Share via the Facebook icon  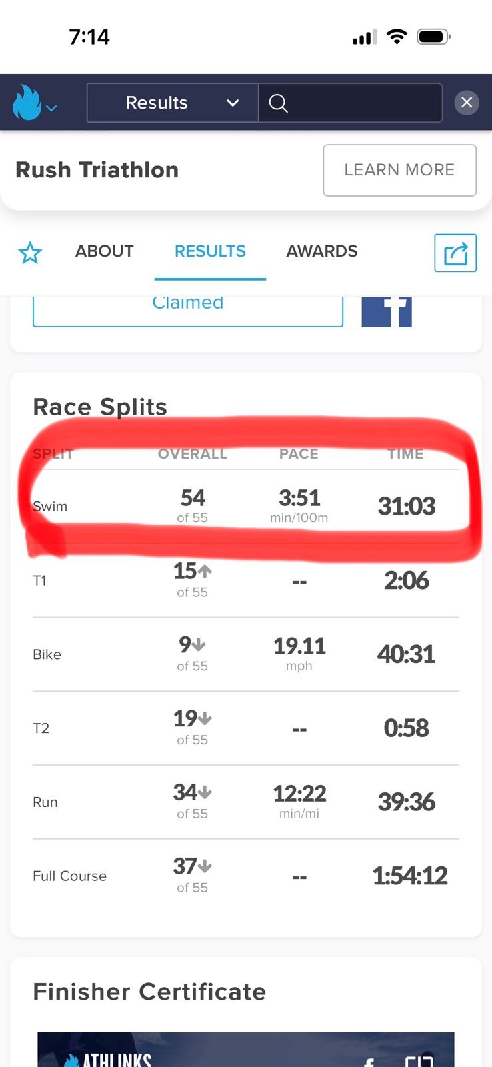[387, 311]
